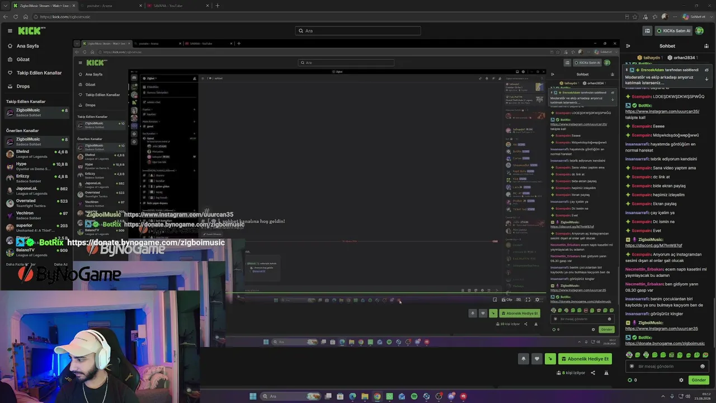Open Drops in the sidebar
The image size is (716, 403).
pyautogui.click(x=23, y=86)
